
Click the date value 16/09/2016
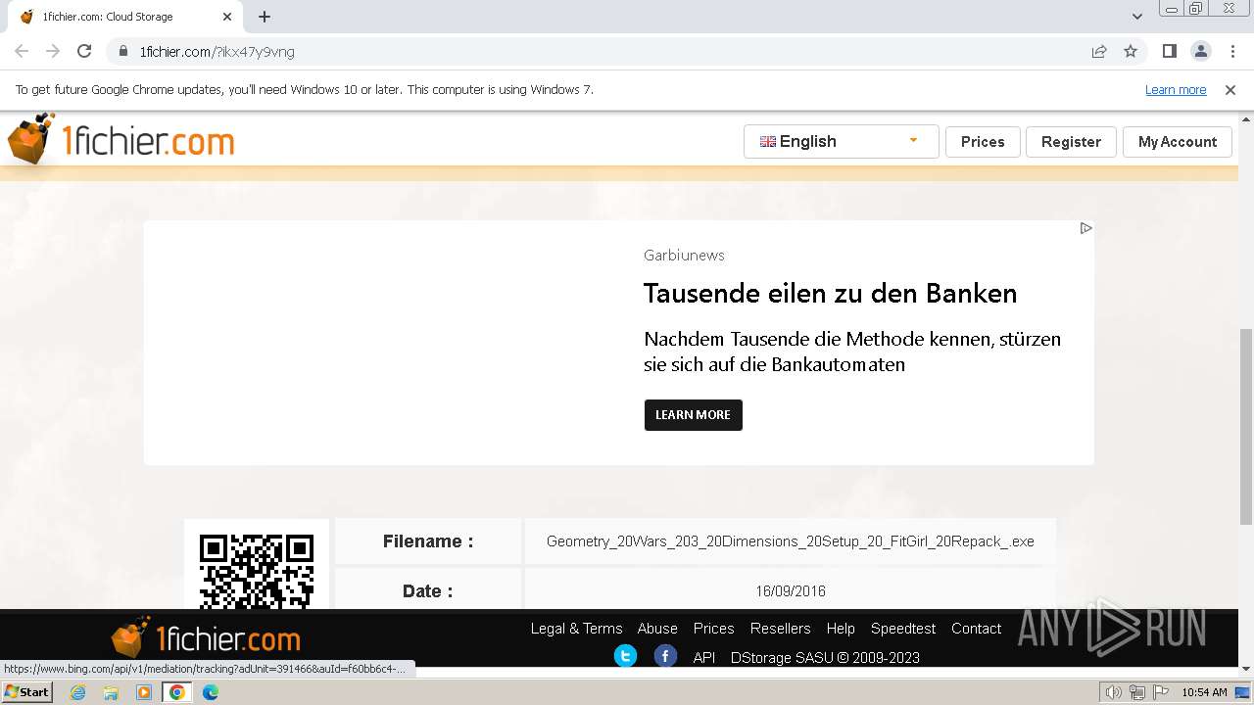coord(791,591)
